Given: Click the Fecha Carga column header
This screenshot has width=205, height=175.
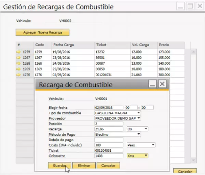Looking at the screenshot, I should click(x=63, y=45).
